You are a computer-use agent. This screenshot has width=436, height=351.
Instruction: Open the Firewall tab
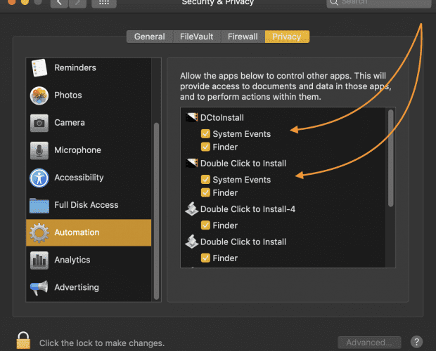243,37
